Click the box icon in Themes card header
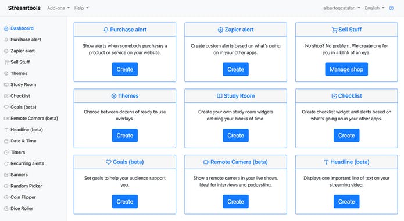 (x=114, y=96)
